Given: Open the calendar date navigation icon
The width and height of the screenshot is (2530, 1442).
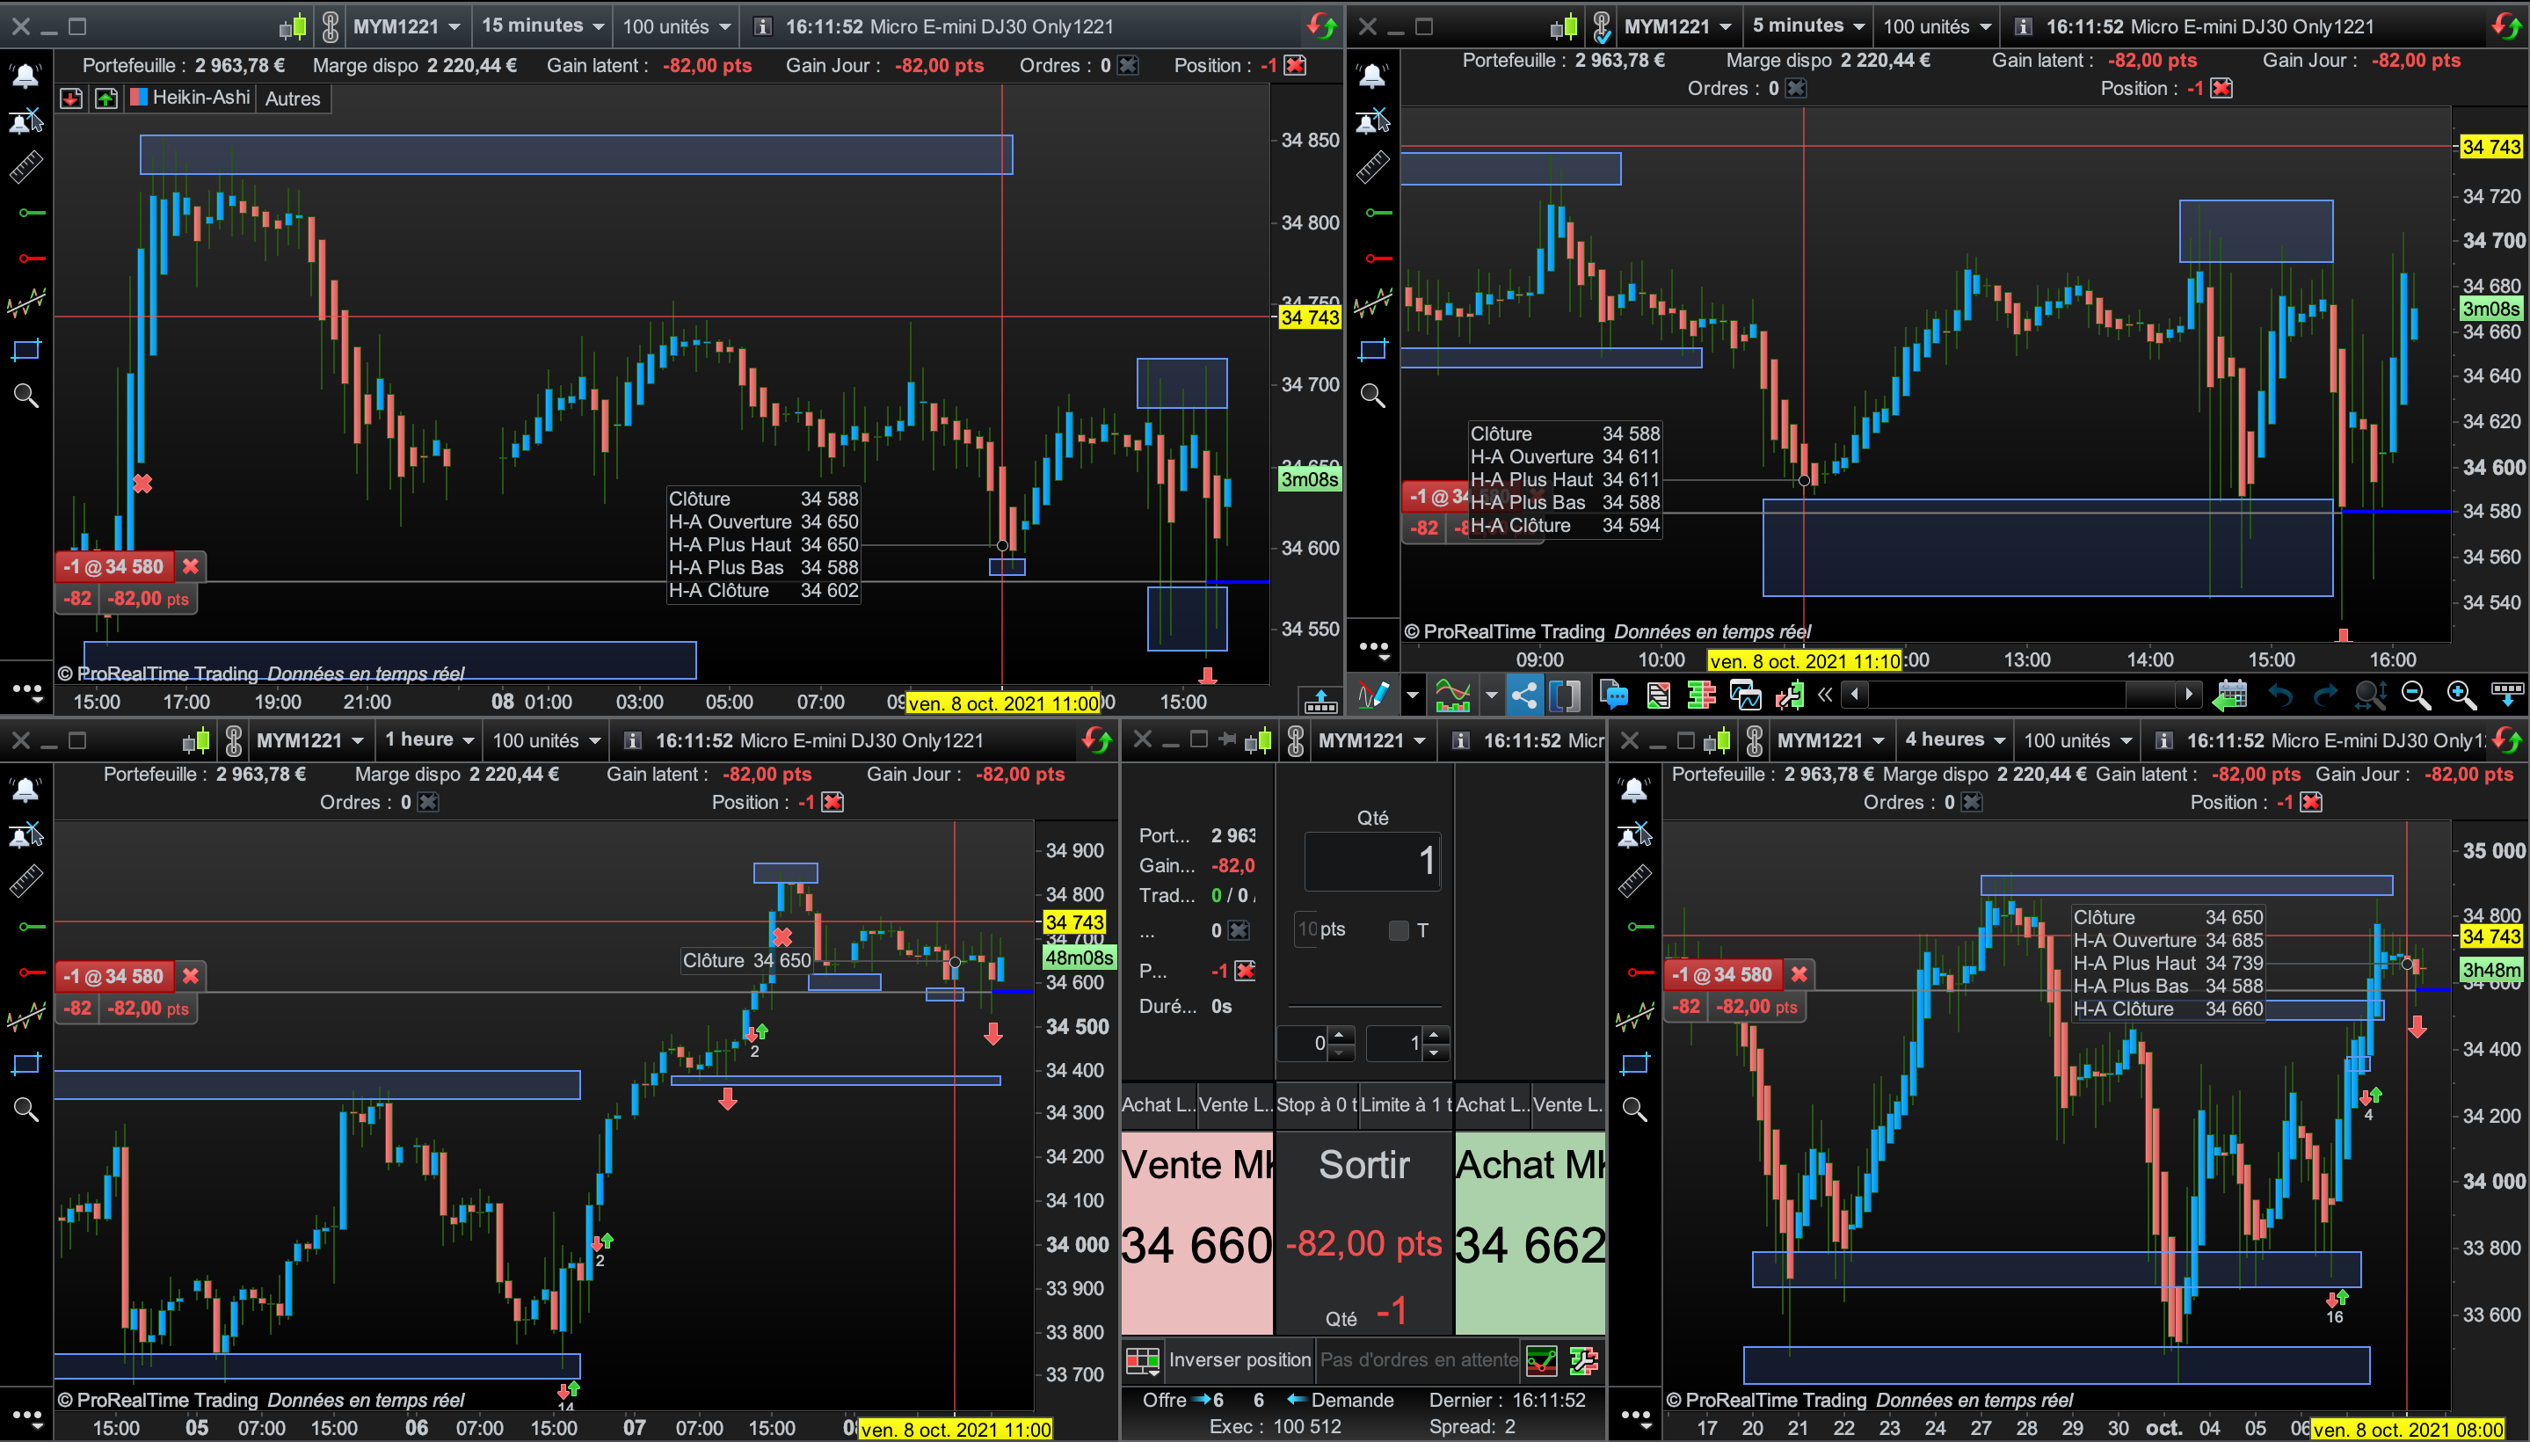Looking at the screenshot, I should [2231, 696].
